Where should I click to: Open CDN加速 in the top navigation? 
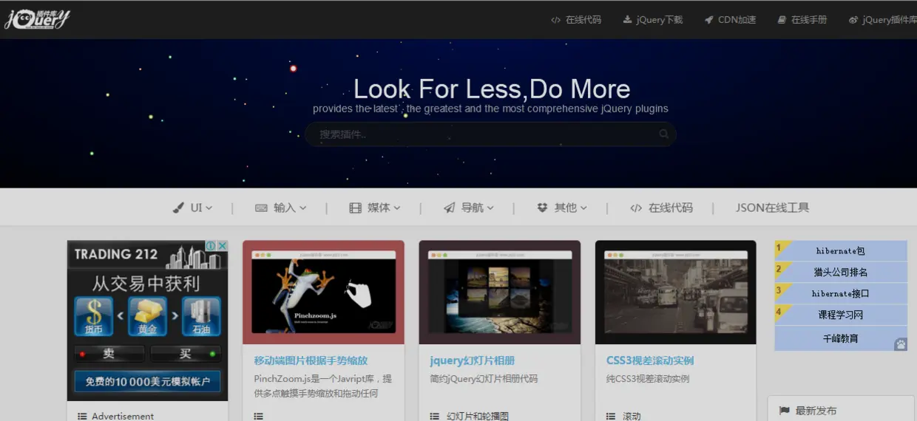(737, 20)
